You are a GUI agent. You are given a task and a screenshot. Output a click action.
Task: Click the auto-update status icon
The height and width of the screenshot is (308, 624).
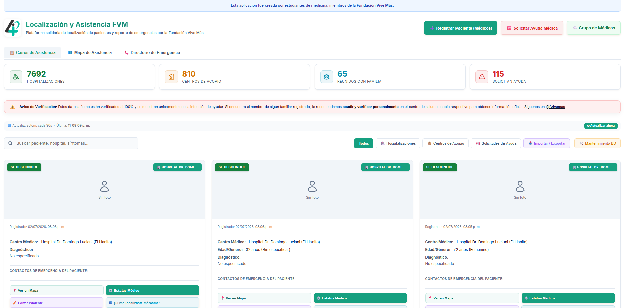click(x=9, y=126)
